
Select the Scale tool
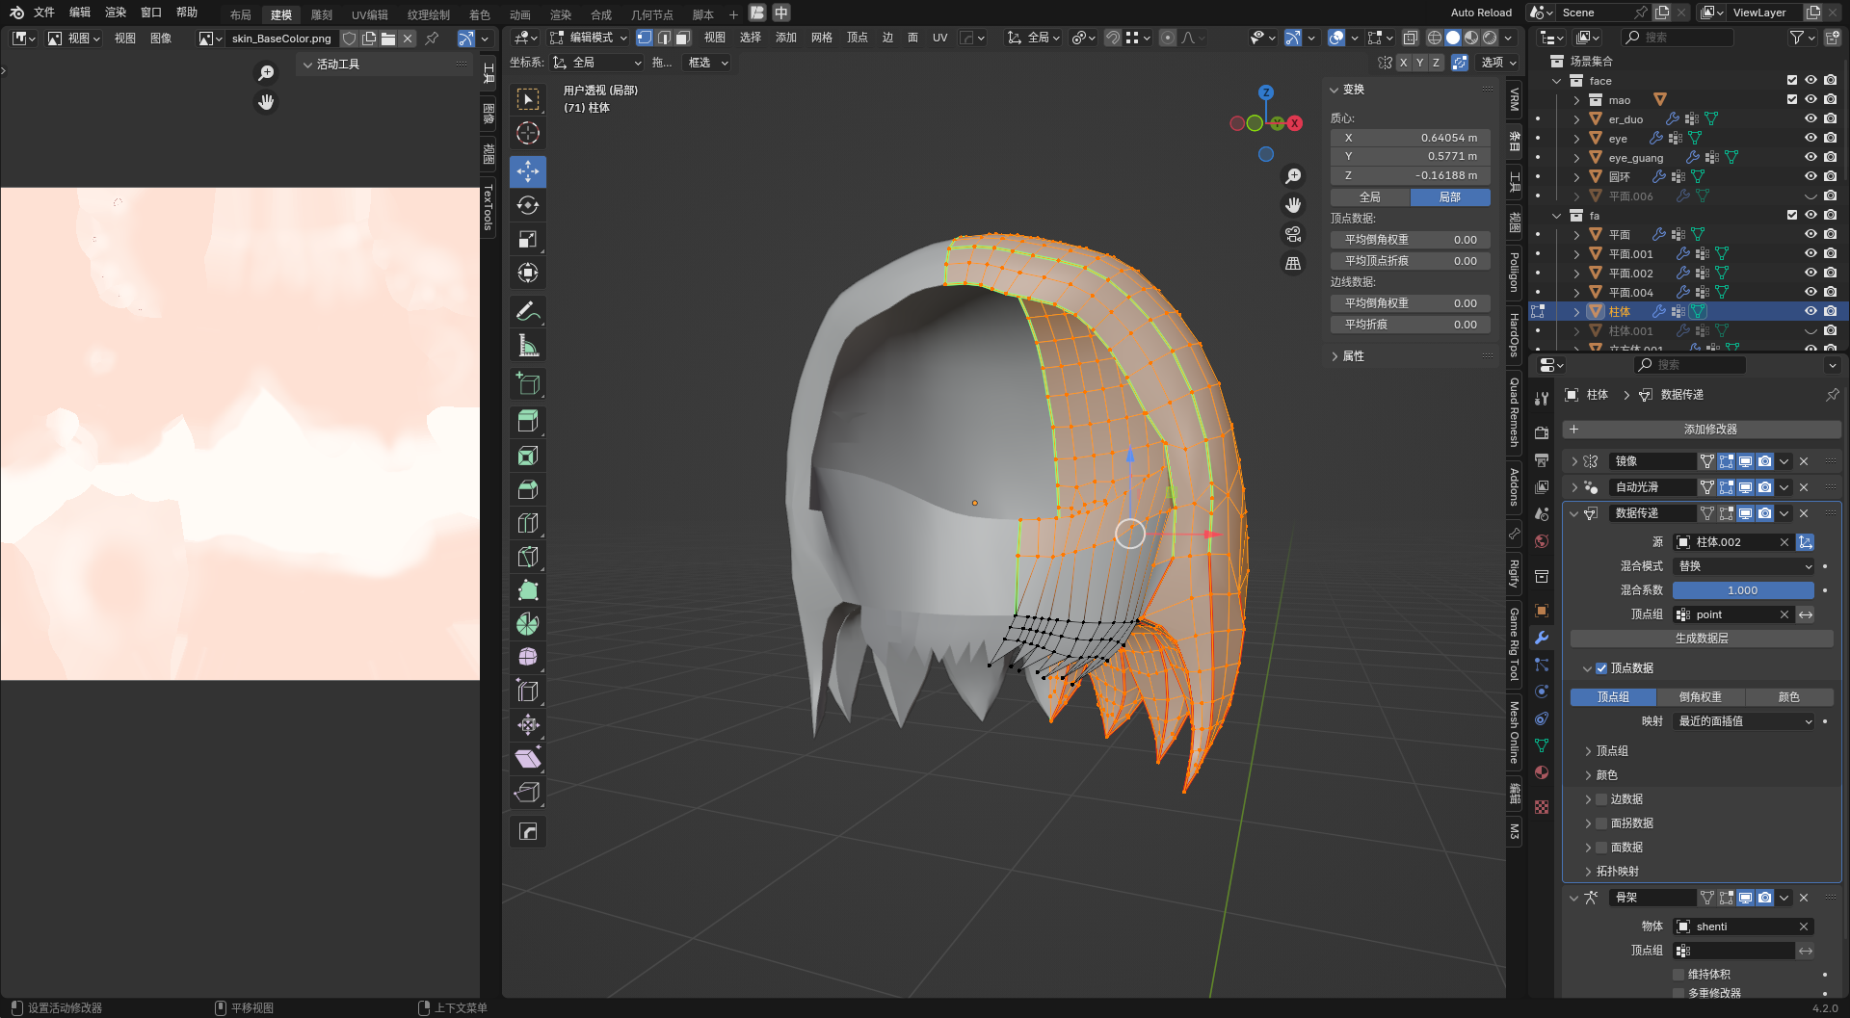528,239
